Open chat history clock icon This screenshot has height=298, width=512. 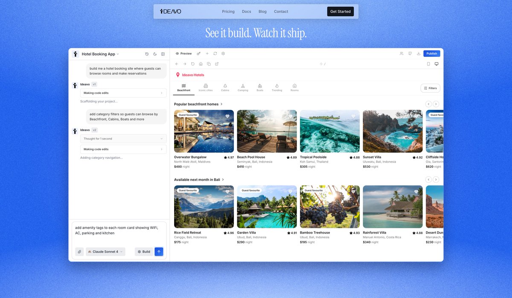tap(147, 54)
